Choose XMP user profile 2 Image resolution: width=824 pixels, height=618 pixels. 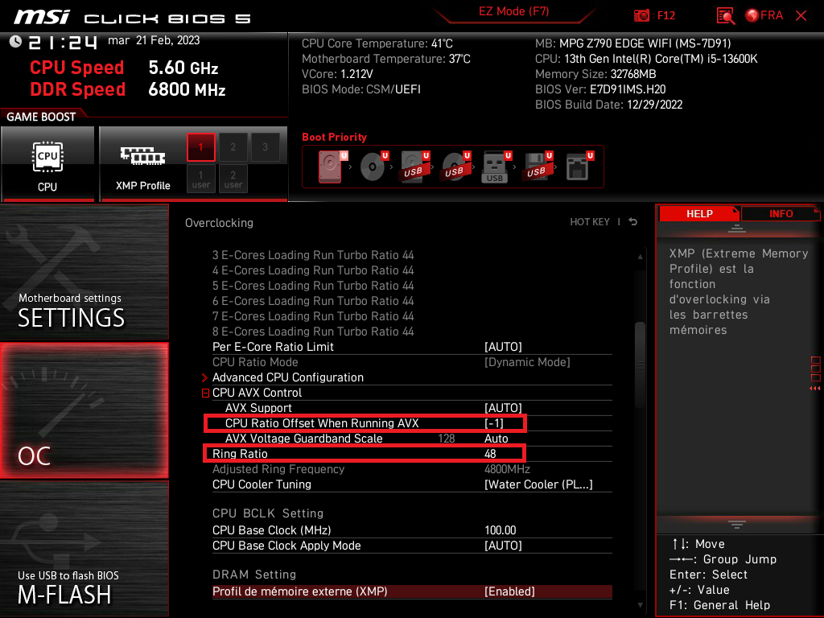[x=233, y=179]
